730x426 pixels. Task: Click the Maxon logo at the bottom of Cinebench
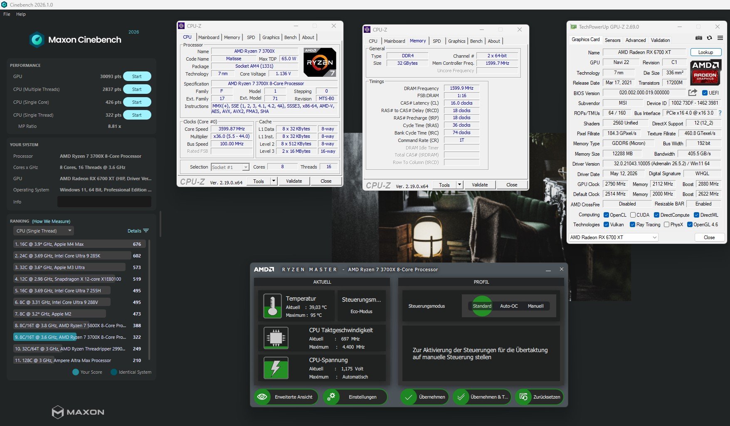pyautogui.click(x=78, y=412)
